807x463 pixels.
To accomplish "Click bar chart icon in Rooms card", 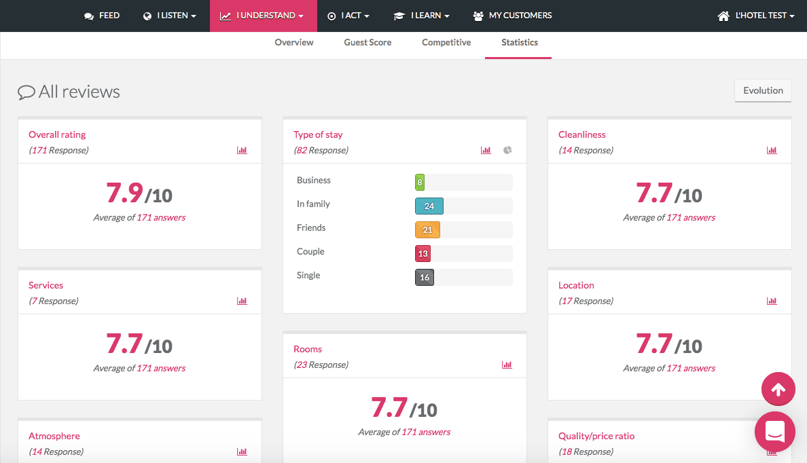I will [507, 365].
